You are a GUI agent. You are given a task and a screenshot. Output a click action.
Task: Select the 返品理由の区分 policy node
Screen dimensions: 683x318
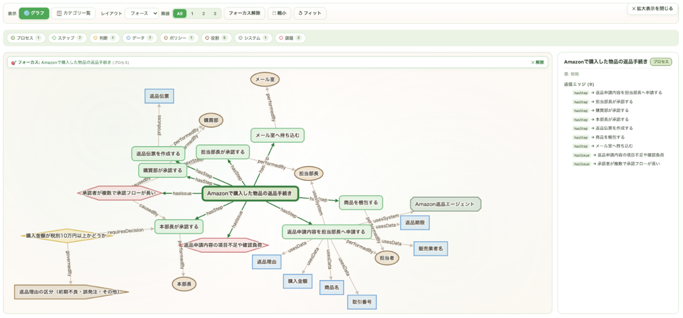click(72, 292)
